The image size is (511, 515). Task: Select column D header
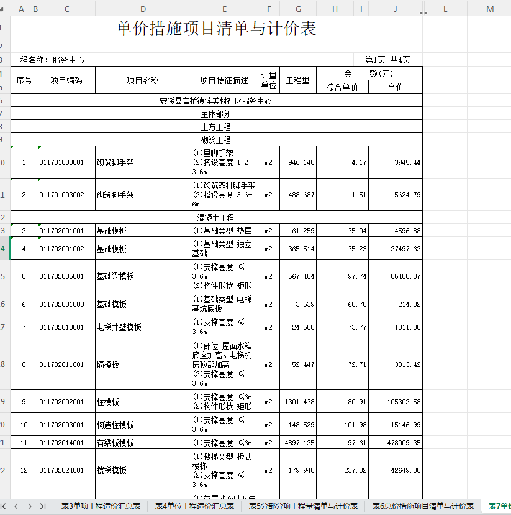(x=143, y=9)
